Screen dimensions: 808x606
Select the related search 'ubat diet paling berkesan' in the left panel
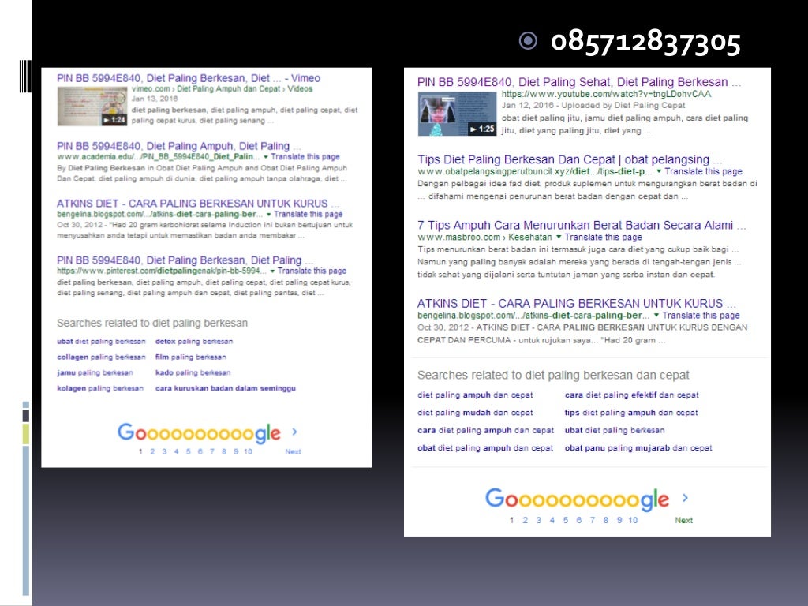click(101, 341)
